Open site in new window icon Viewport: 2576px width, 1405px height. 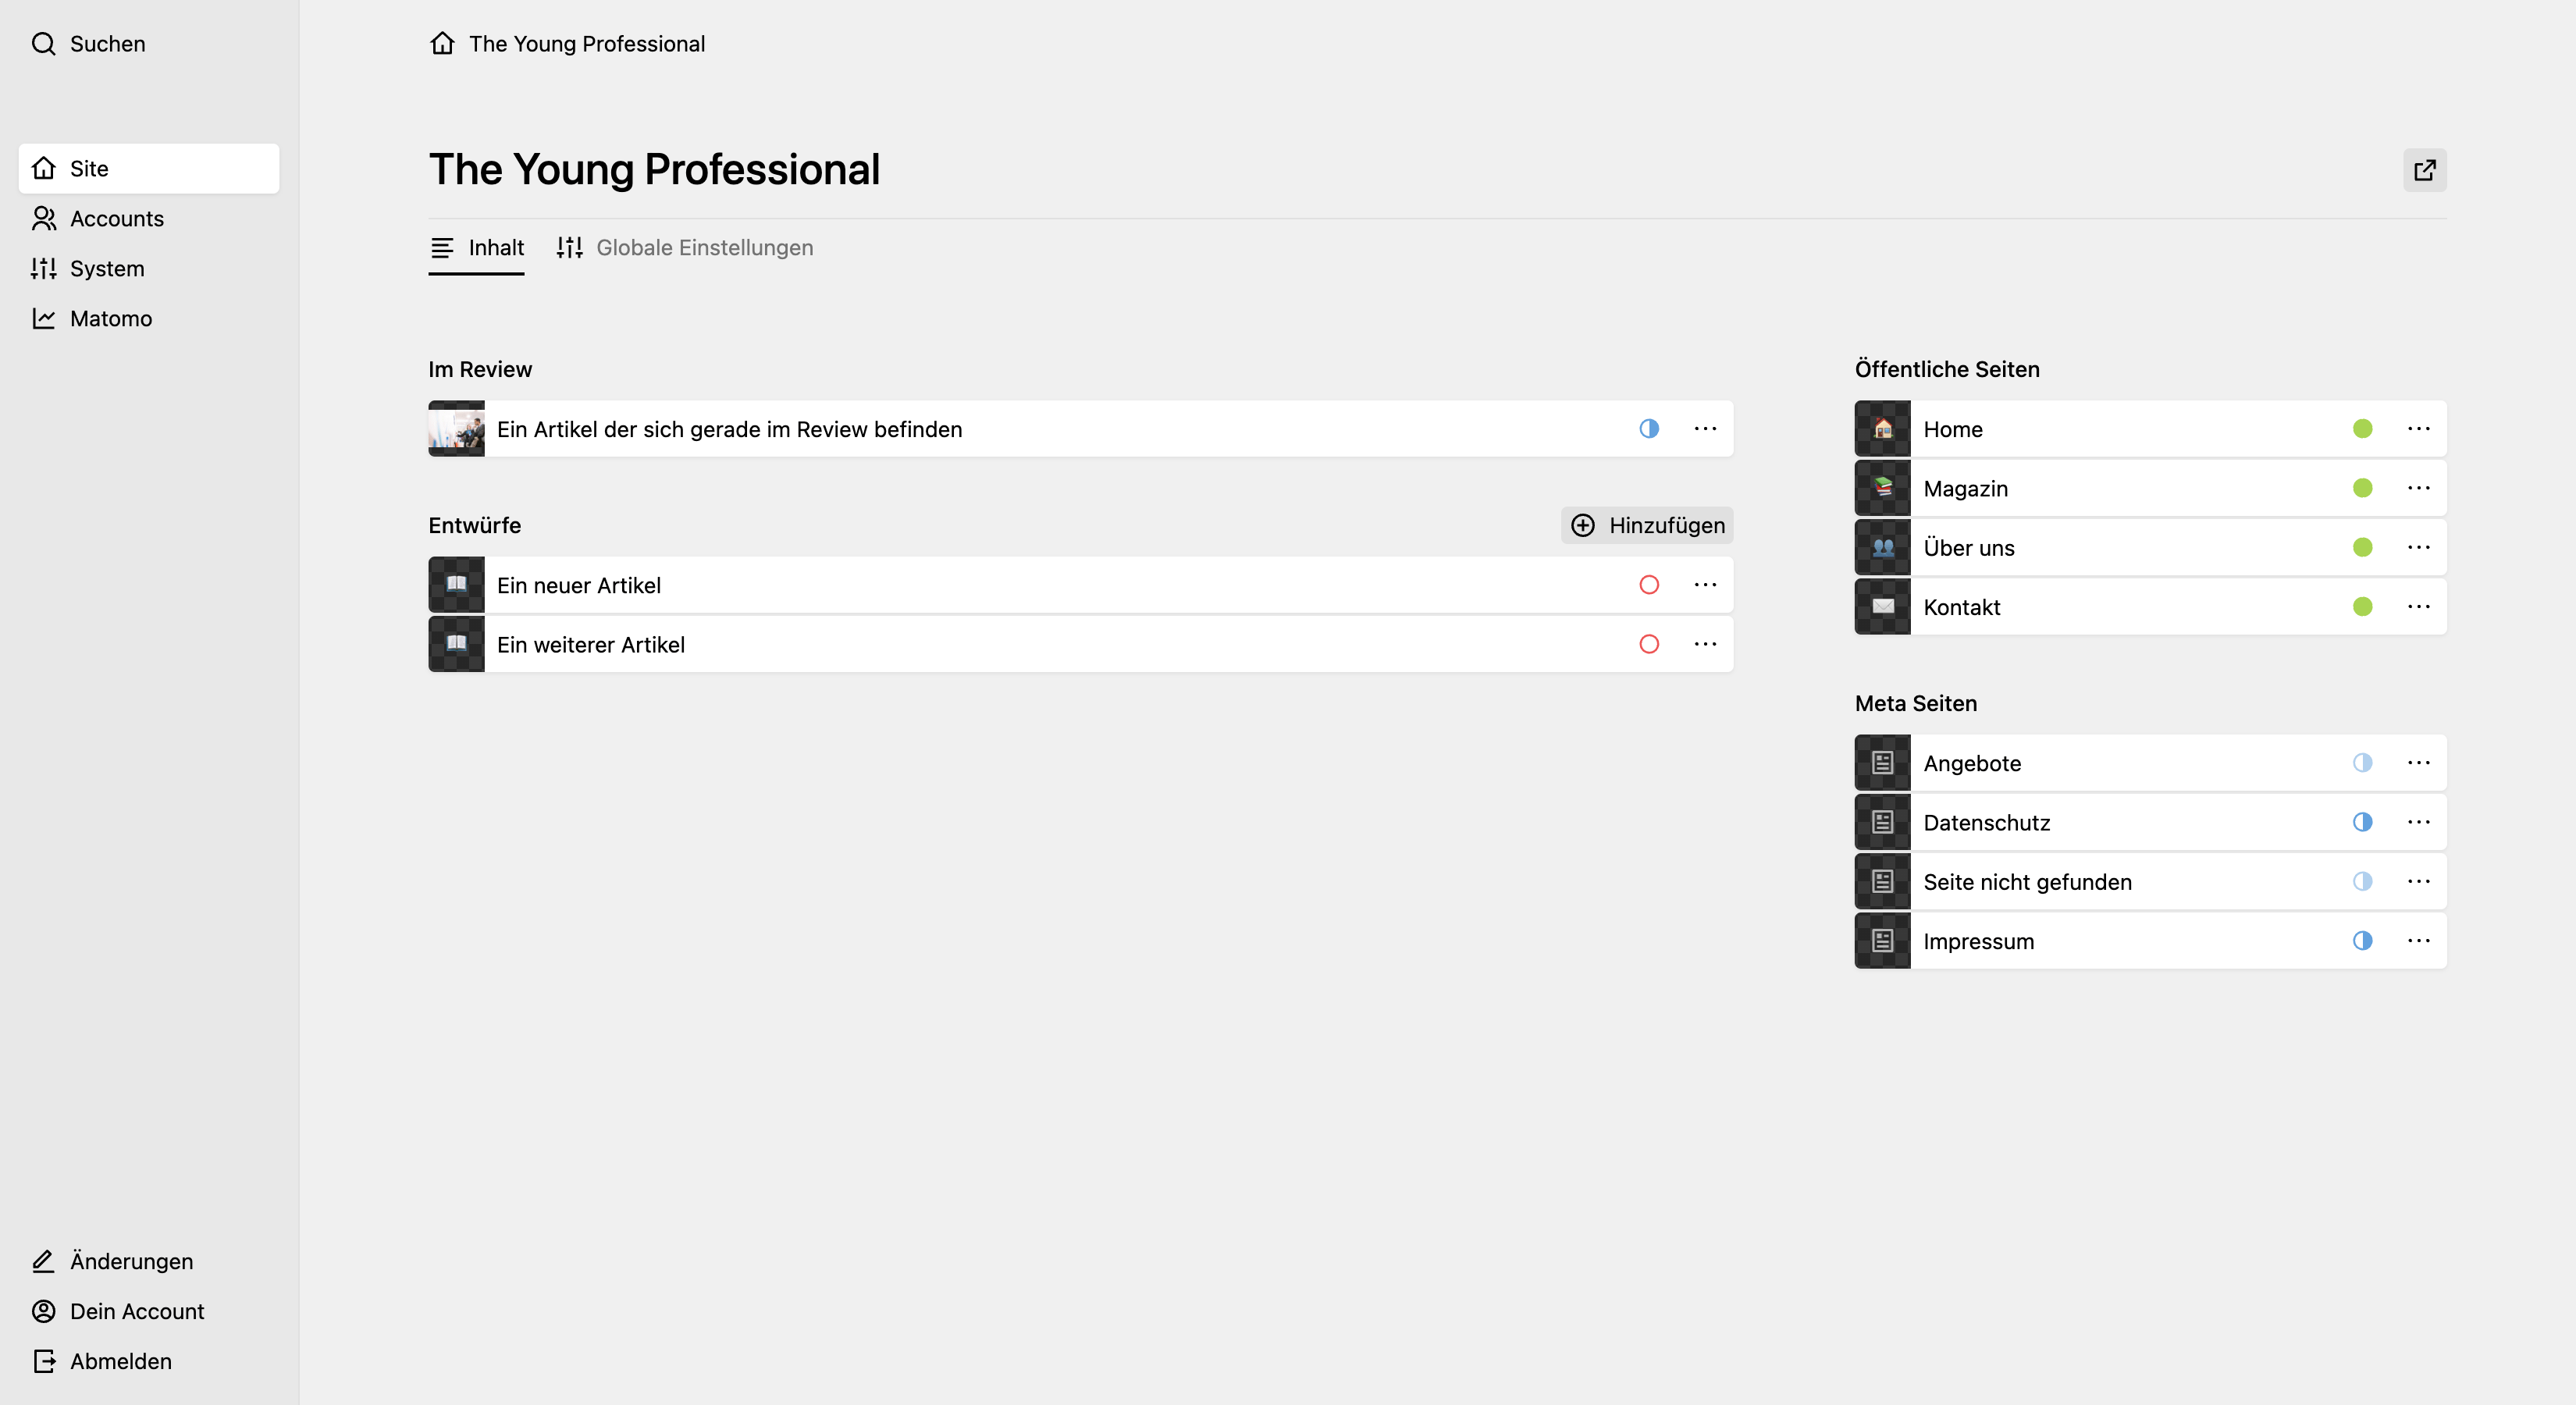(x=2425, y=170)
